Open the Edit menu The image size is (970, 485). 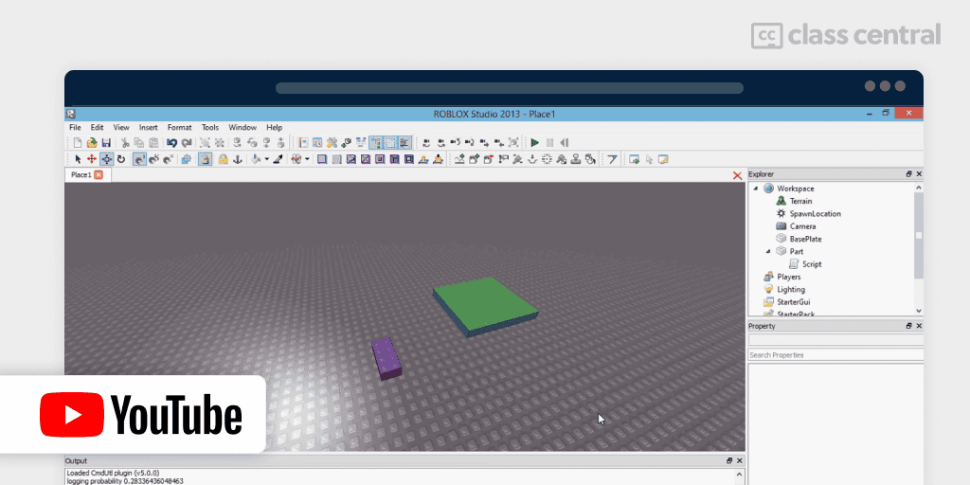click(98, 128)
